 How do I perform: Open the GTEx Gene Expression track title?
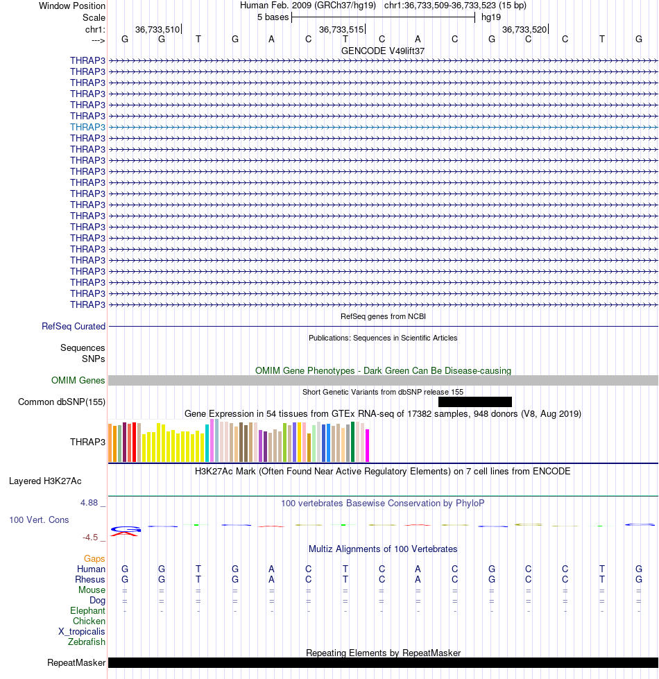click(383, 413)
